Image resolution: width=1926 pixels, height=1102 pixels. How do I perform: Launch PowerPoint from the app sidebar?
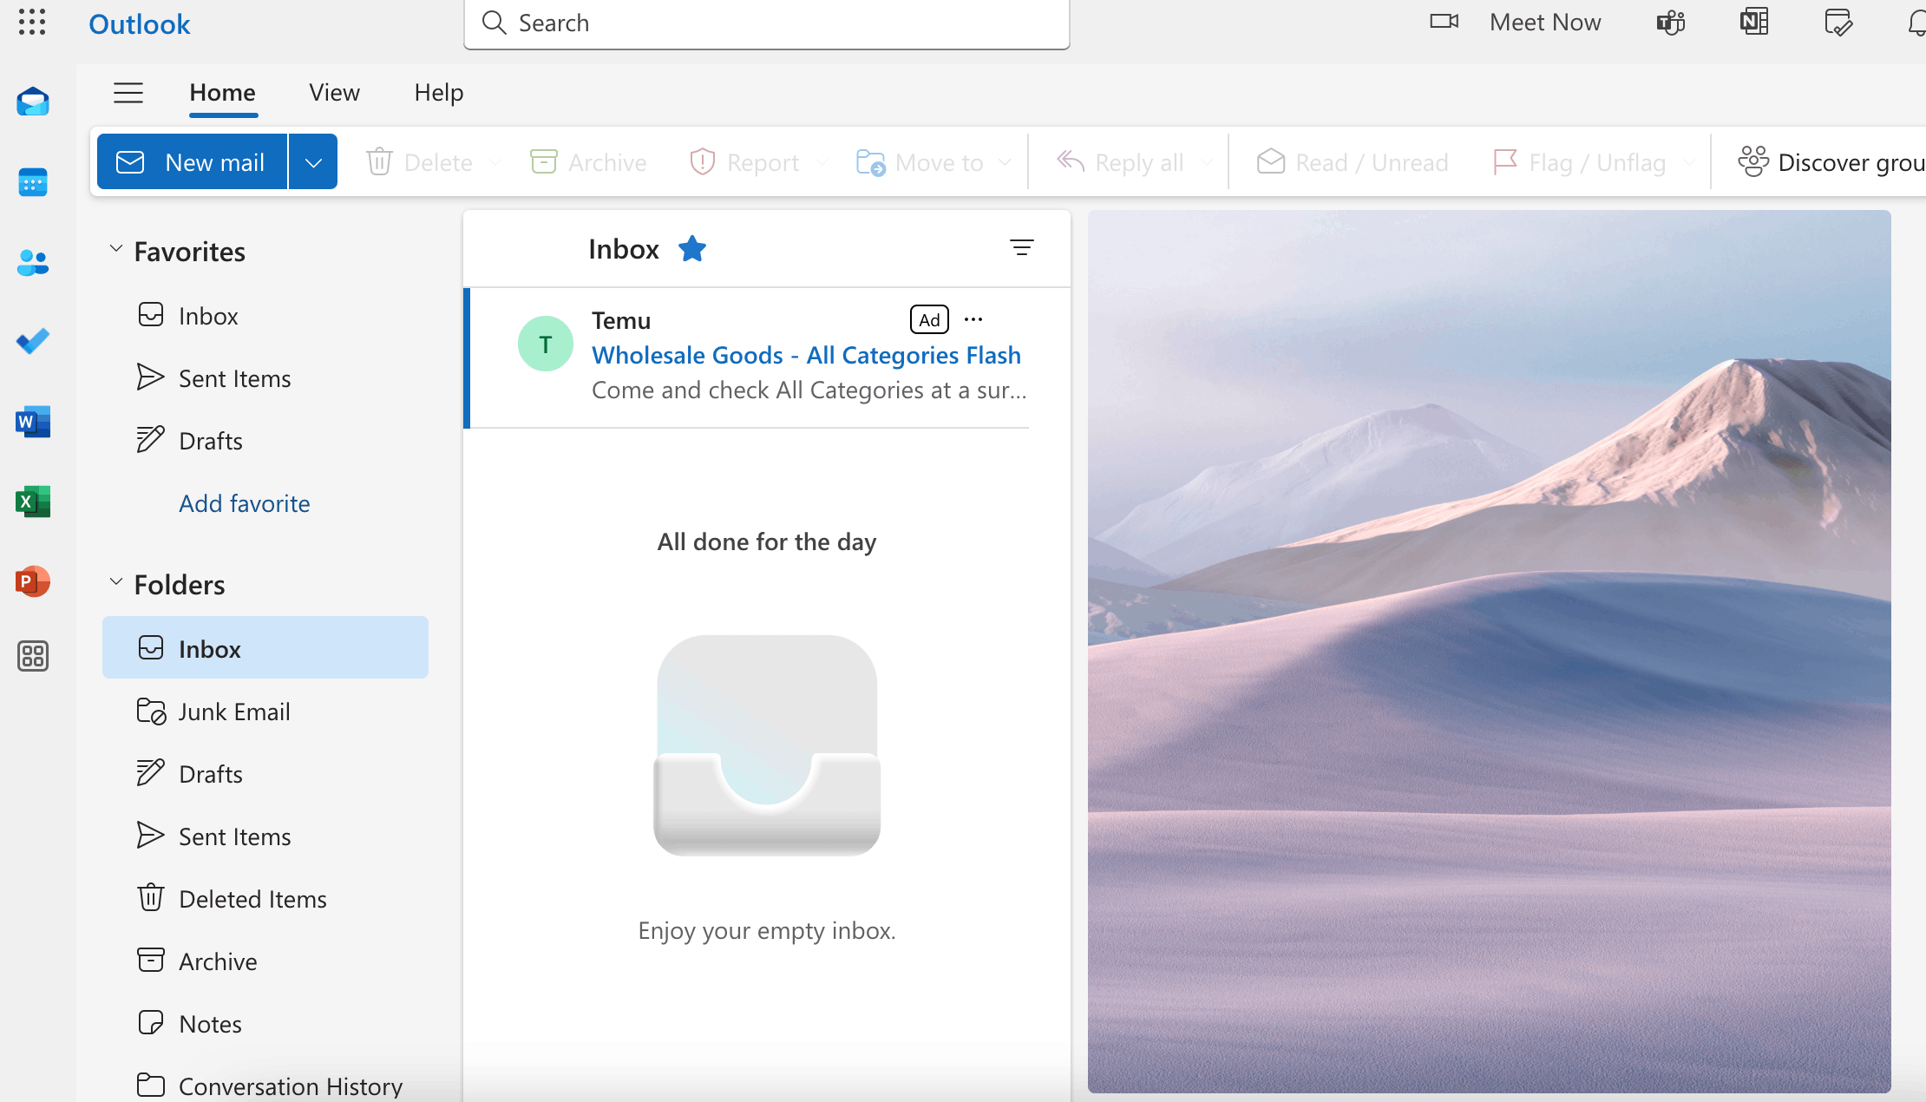coord(33,581)
